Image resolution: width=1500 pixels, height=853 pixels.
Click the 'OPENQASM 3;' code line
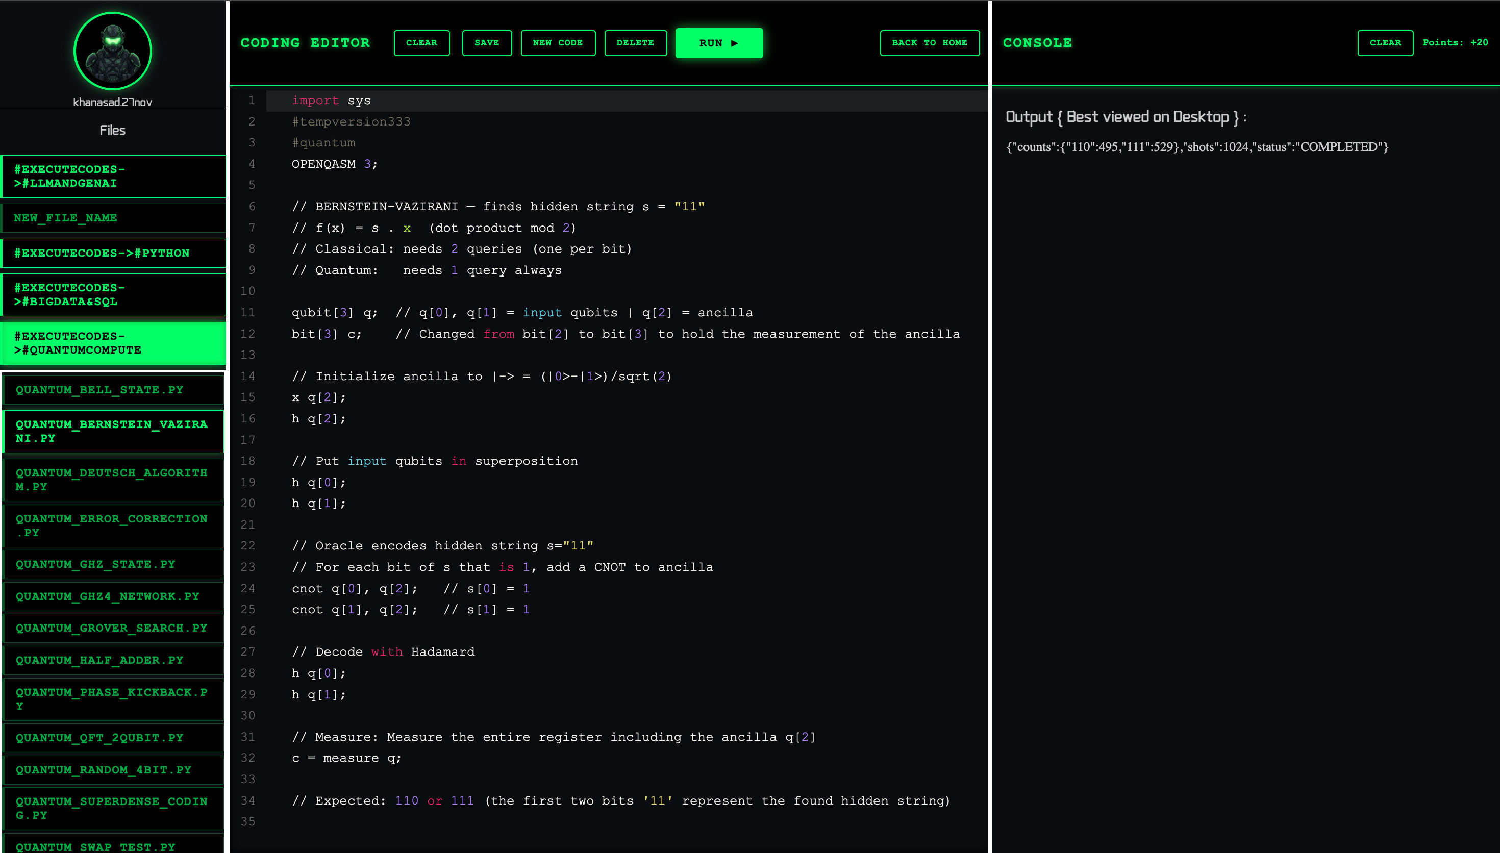coord(335,165)
